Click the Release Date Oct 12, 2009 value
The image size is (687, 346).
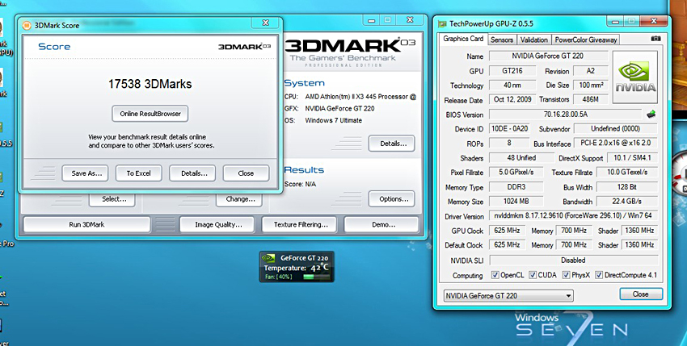[x=512, y=100]
